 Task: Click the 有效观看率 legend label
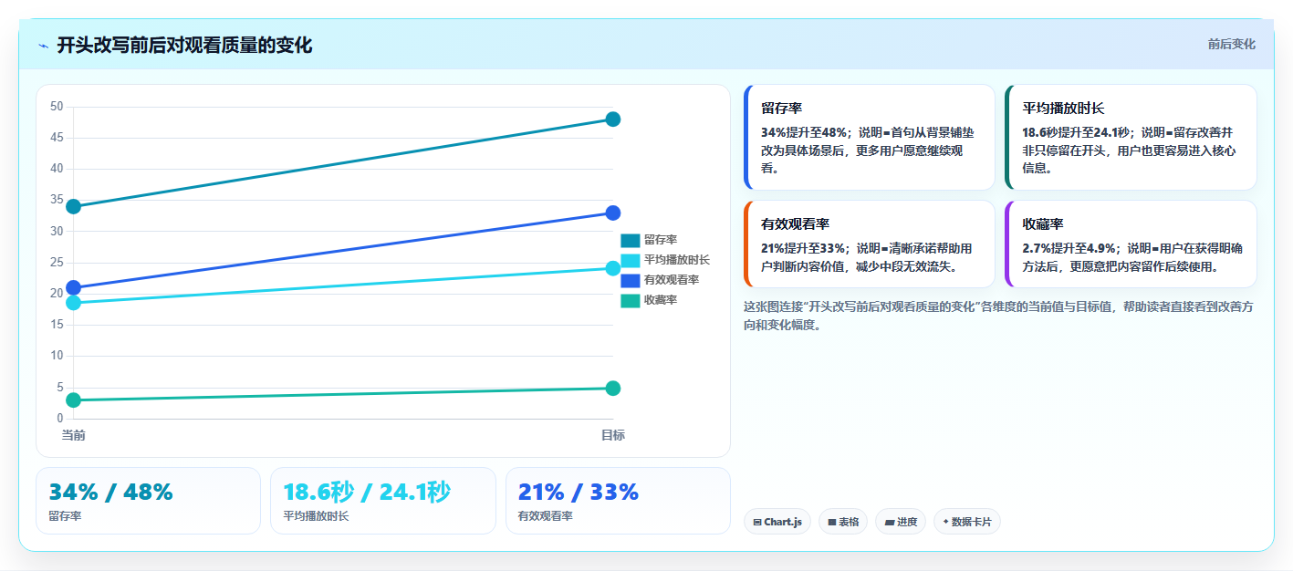click(672, 280)
